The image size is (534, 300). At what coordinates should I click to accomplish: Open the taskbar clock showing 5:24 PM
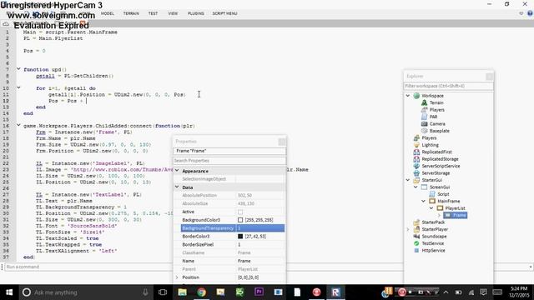click(519, 292)
